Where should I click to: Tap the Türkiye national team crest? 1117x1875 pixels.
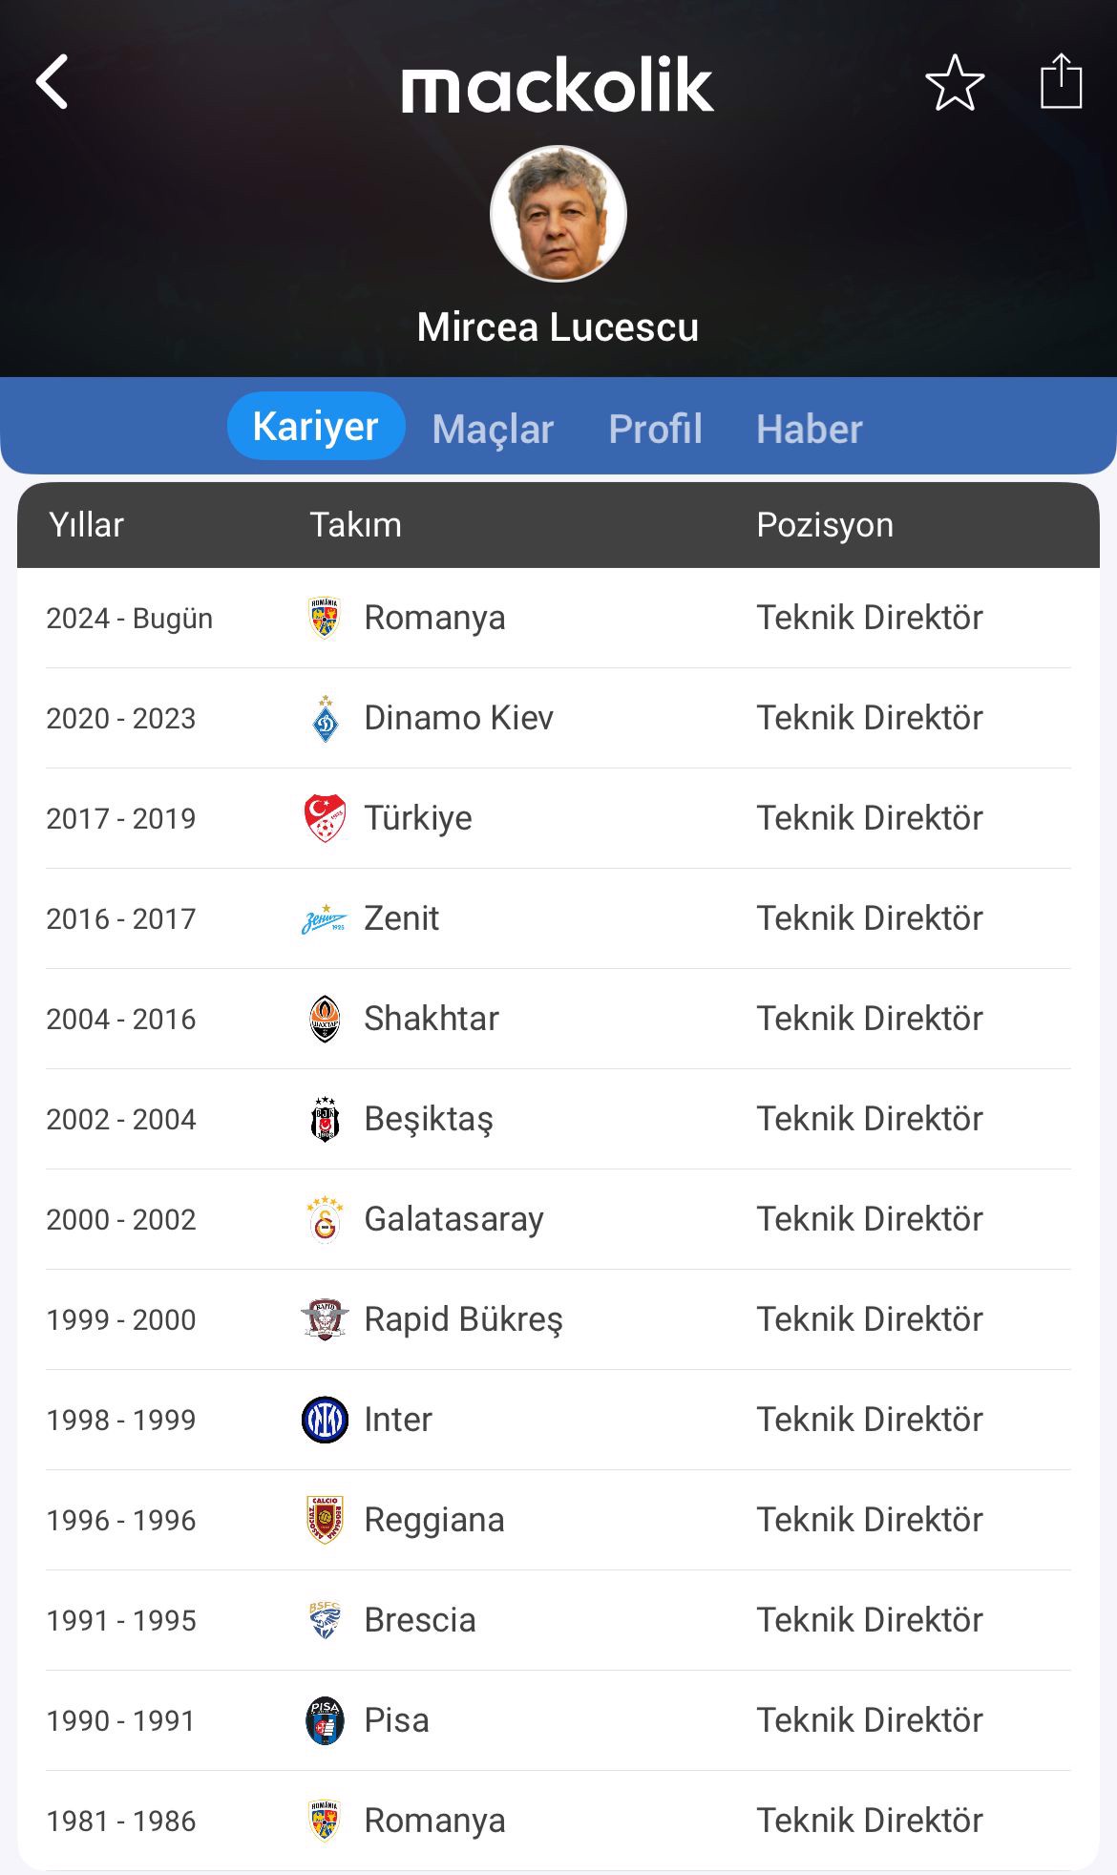pyautogui.click(x=326, y=819)
